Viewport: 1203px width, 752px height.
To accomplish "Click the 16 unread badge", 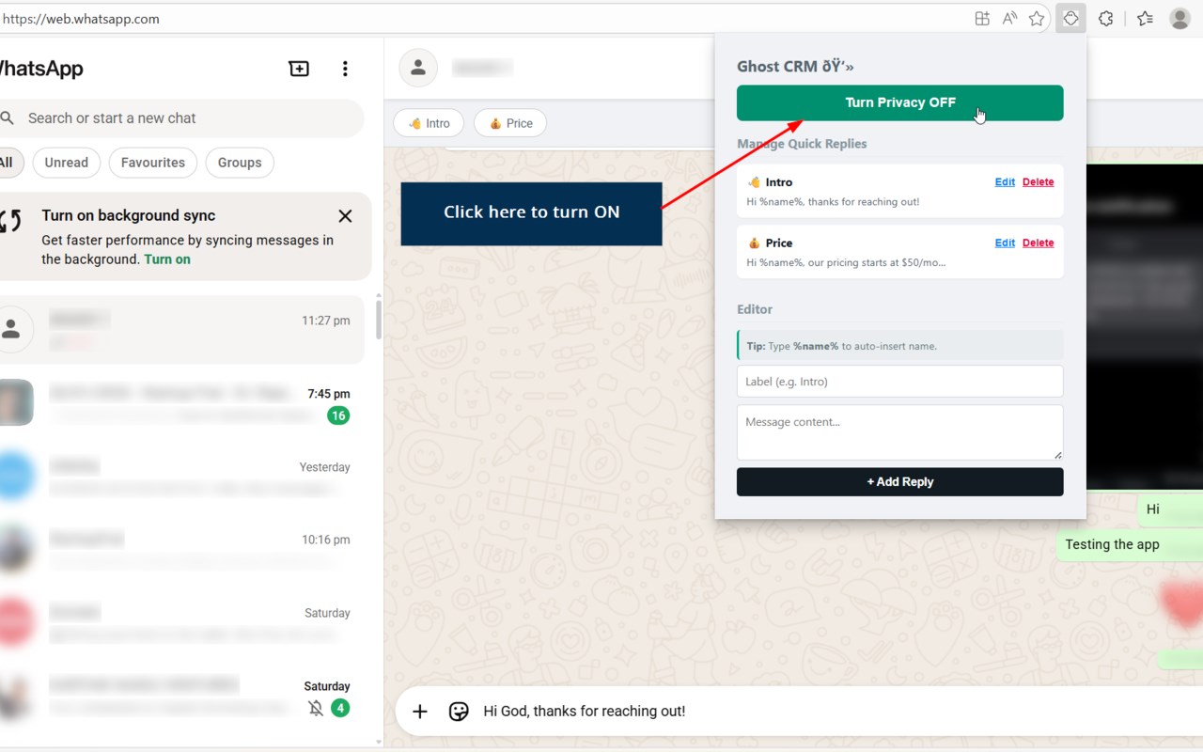I will coord(338,415).
